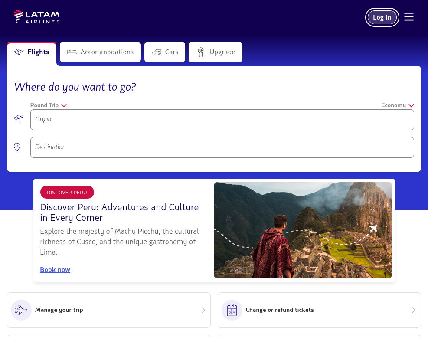Click the Discover Peru headline text

pos(119,212)
